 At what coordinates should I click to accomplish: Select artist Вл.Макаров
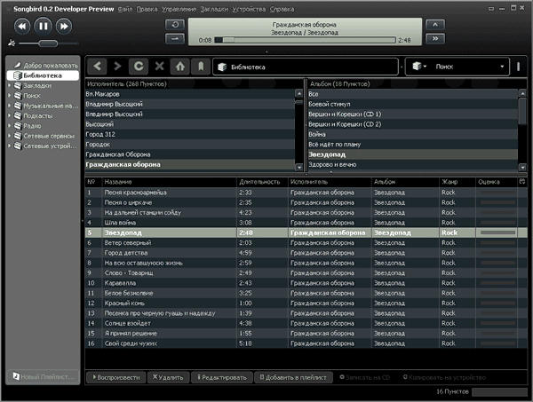pos(190,94)
